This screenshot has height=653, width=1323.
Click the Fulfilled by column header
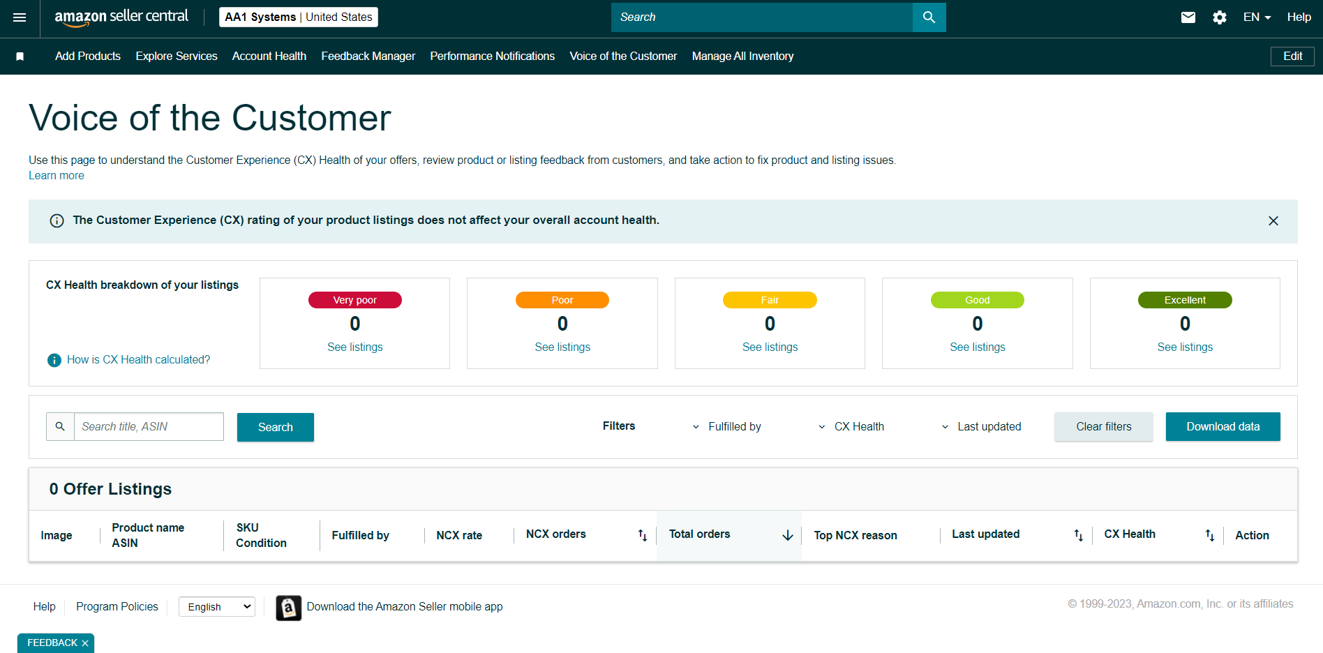coord(360,536)
